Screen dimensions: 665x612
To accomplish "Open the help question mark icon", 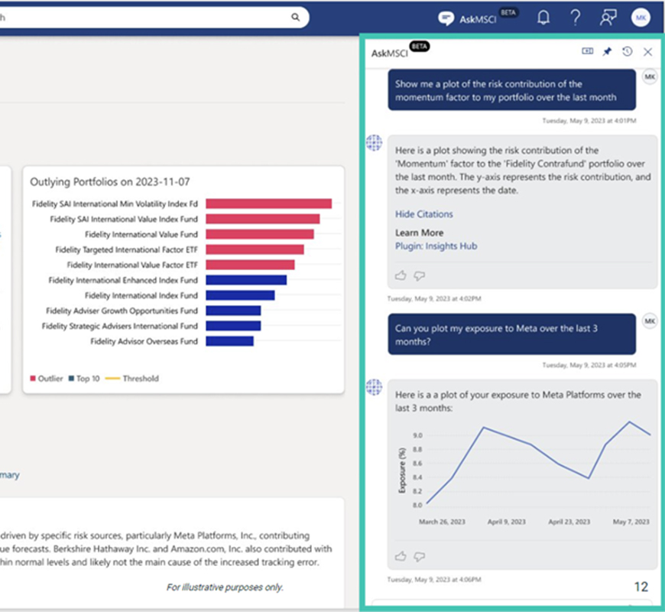I will [576, 18].
